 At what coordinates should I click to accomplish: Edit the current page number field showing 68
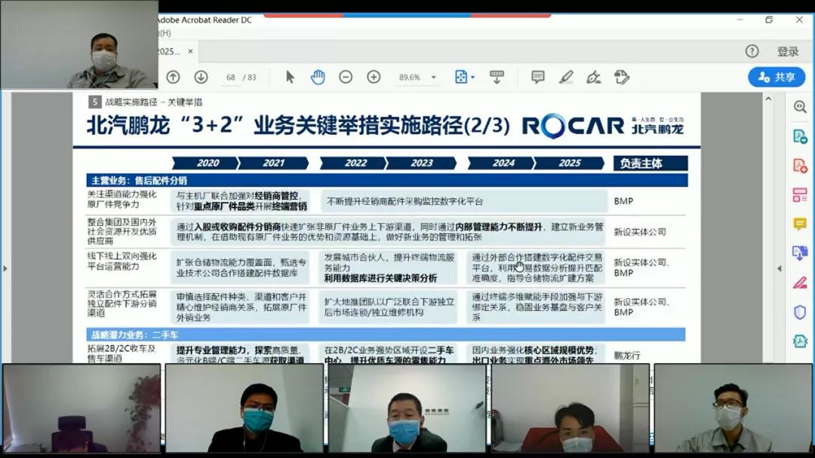pyautogui.click(x=231, y=78)
